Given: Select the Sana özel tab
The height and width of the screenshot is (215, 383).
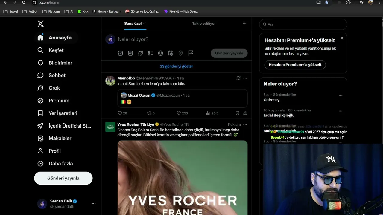Looking at the screenshot, I should coord(133,23).
